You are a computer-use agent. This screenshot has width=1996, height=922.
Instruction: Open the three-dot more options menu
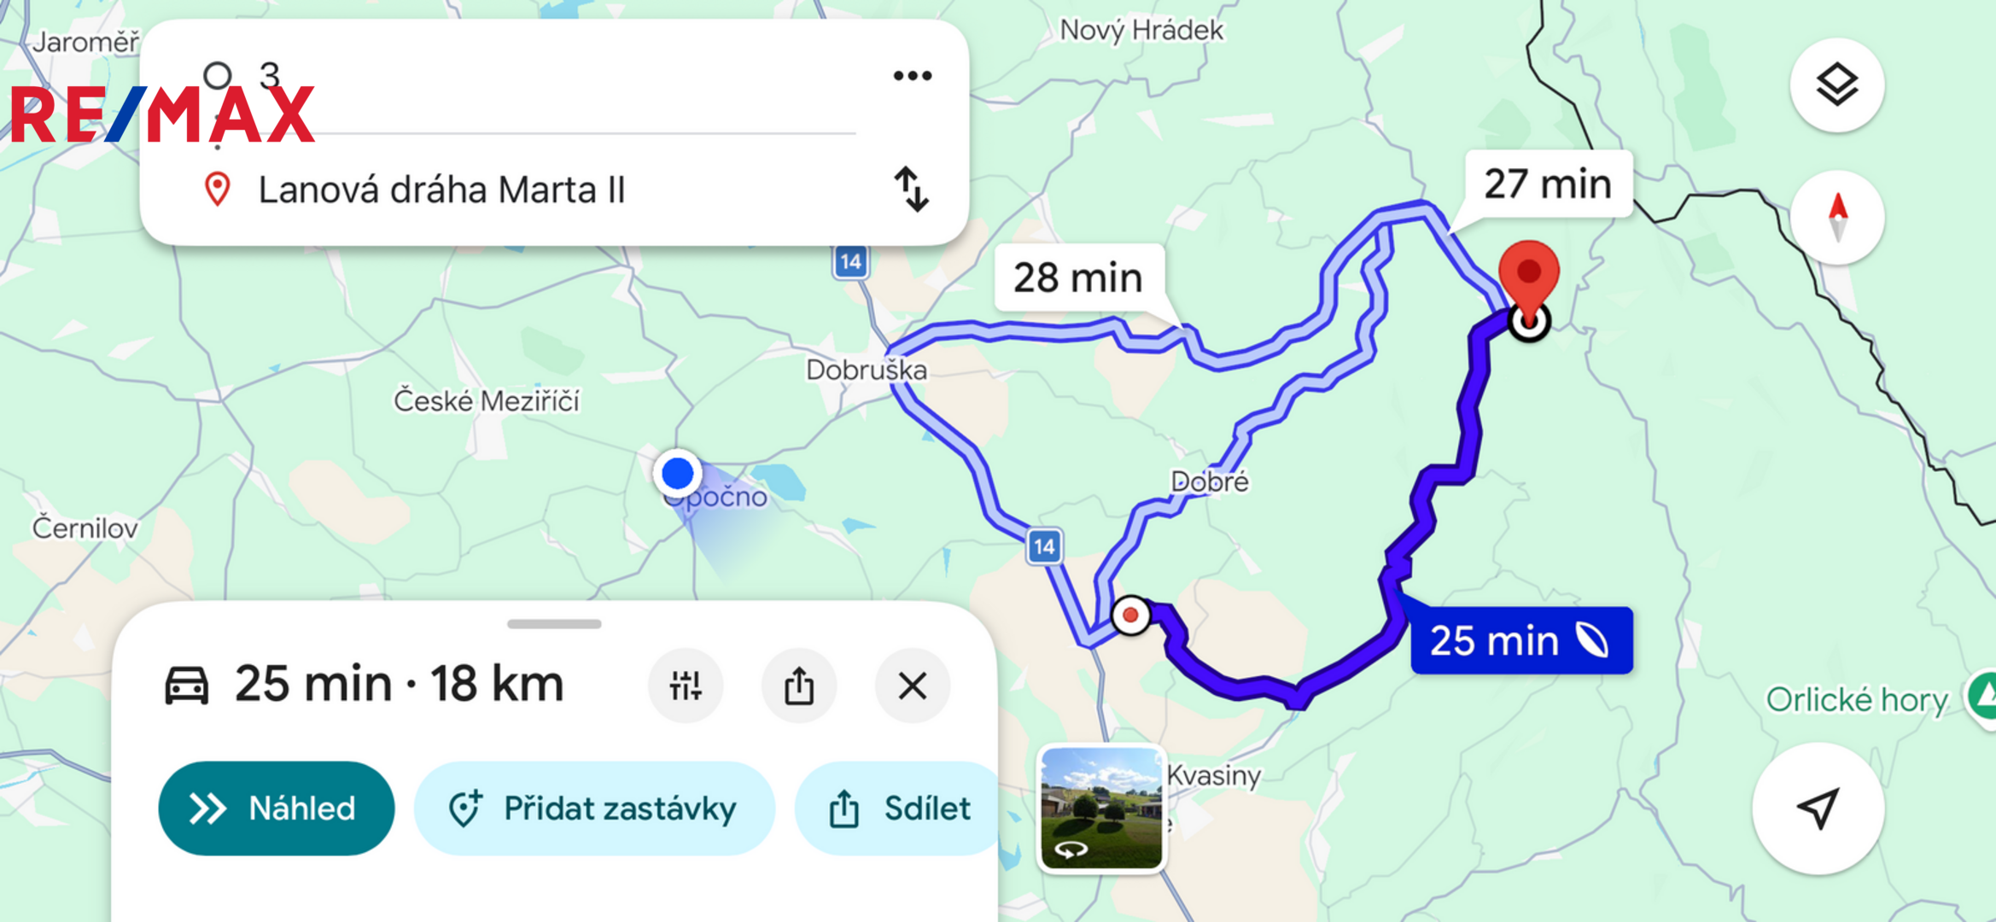[x=912, y=76]
